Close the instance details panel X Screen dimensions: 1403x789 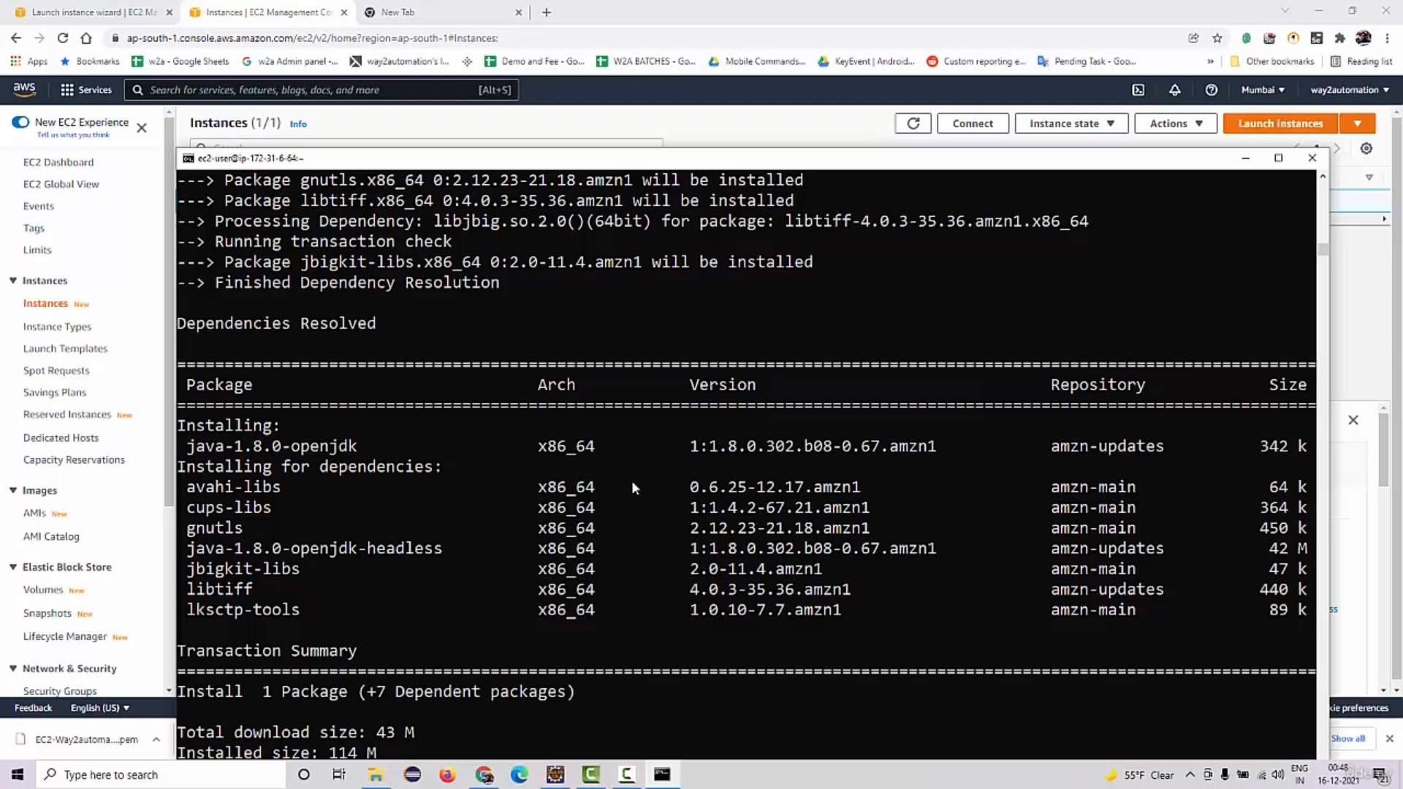click(1353, 420)
